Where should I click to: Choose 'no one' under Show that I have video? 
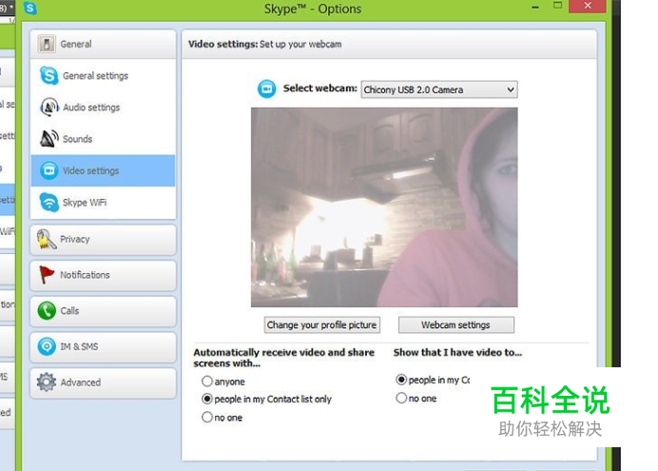[401, 398]
